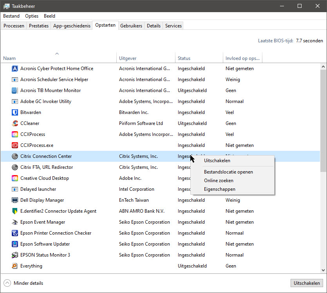Click the Uitgeschakeld status of CCleaner

pos(192,123)
